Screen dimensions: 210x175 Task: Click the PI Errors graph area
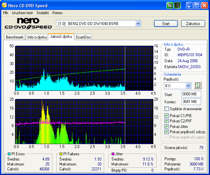click(84, 68)
